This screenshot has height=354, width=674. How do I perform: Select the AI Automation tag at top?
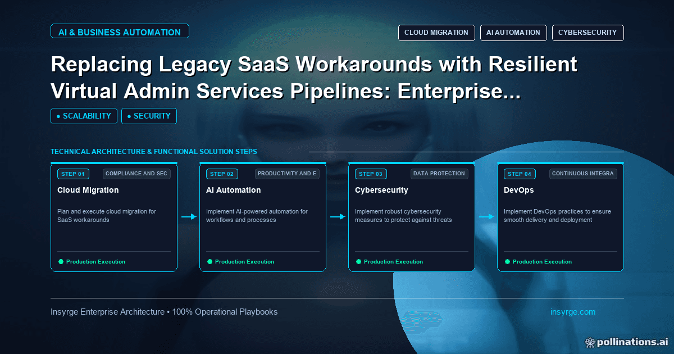pyautogui.click(x=513, y=33)
